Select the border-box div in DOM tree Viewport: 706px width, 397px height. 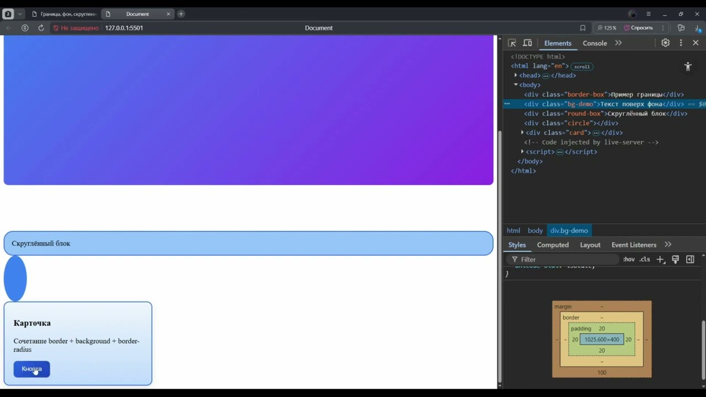(x=604, y=94)
